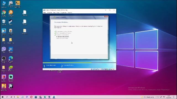Open Microsoft Edge desktop shortcut

click(11, 60)
